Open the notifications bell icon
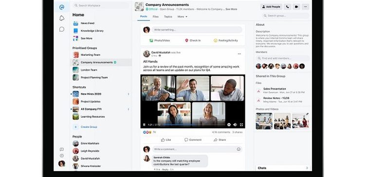 click(62, 18)
